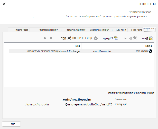This screenshot has height=129, width=158.
Task: Close the dialog with the X
Action: [4, 4]
